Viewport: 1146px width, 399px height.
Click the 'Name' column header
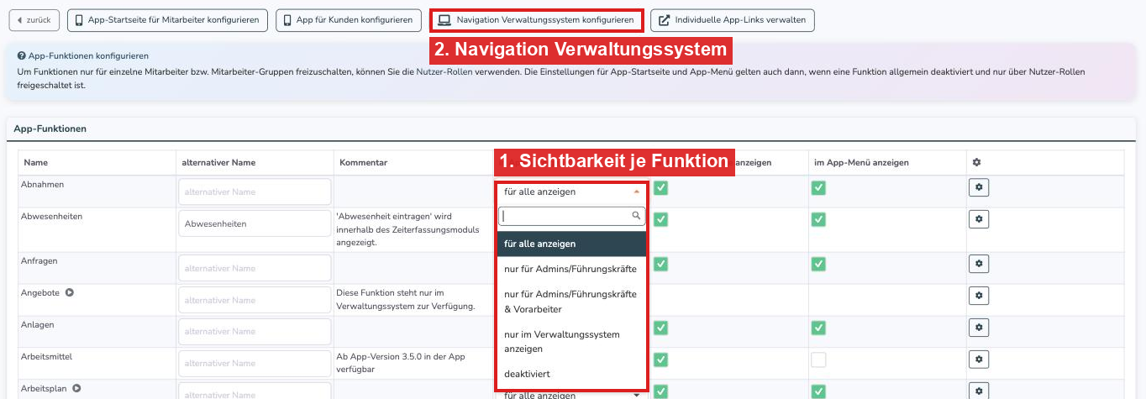[x=35, y=162]
